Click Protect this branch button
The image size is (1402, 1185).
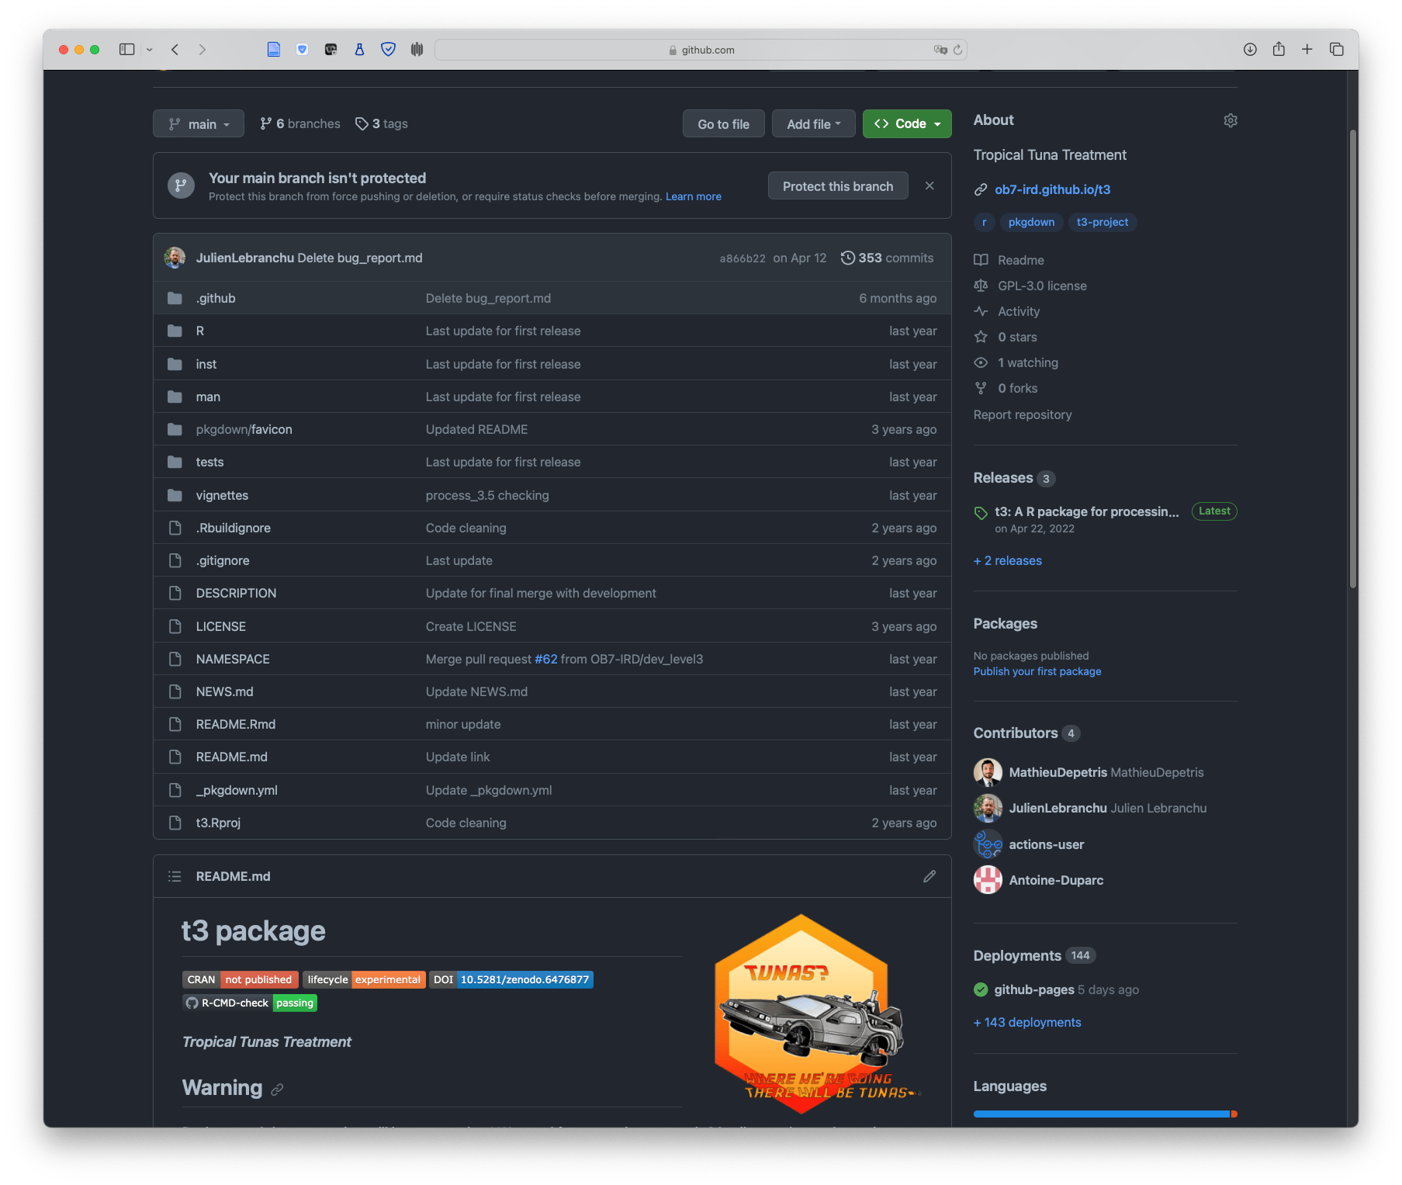838,186
